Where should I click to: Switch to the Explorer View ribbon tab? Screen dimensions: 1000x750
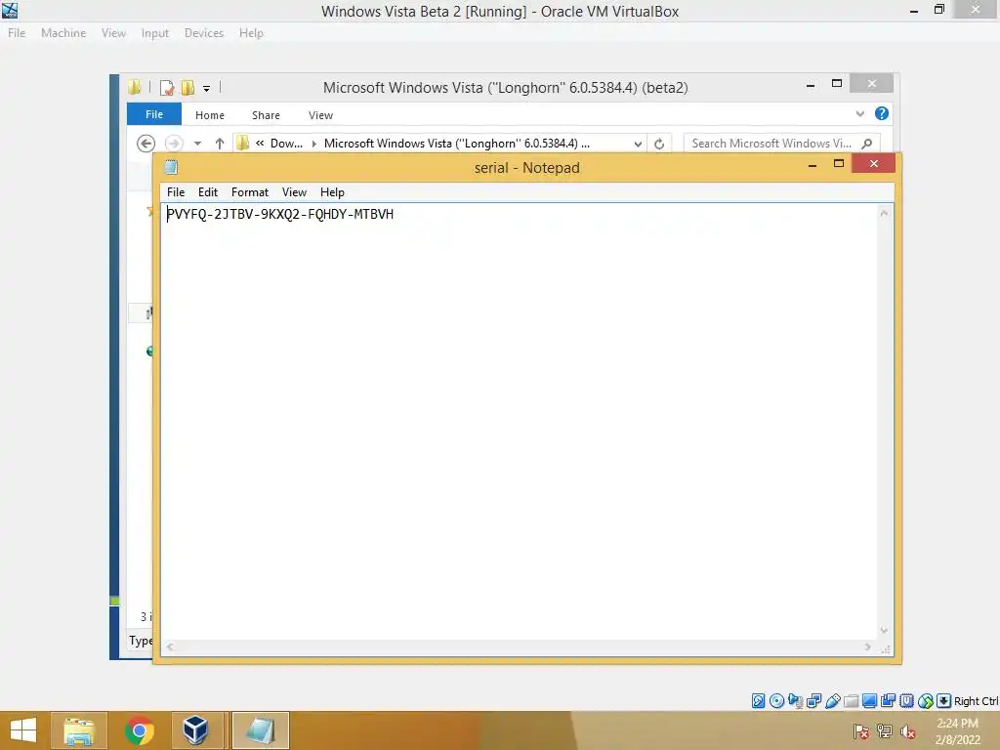pos(320,115)
